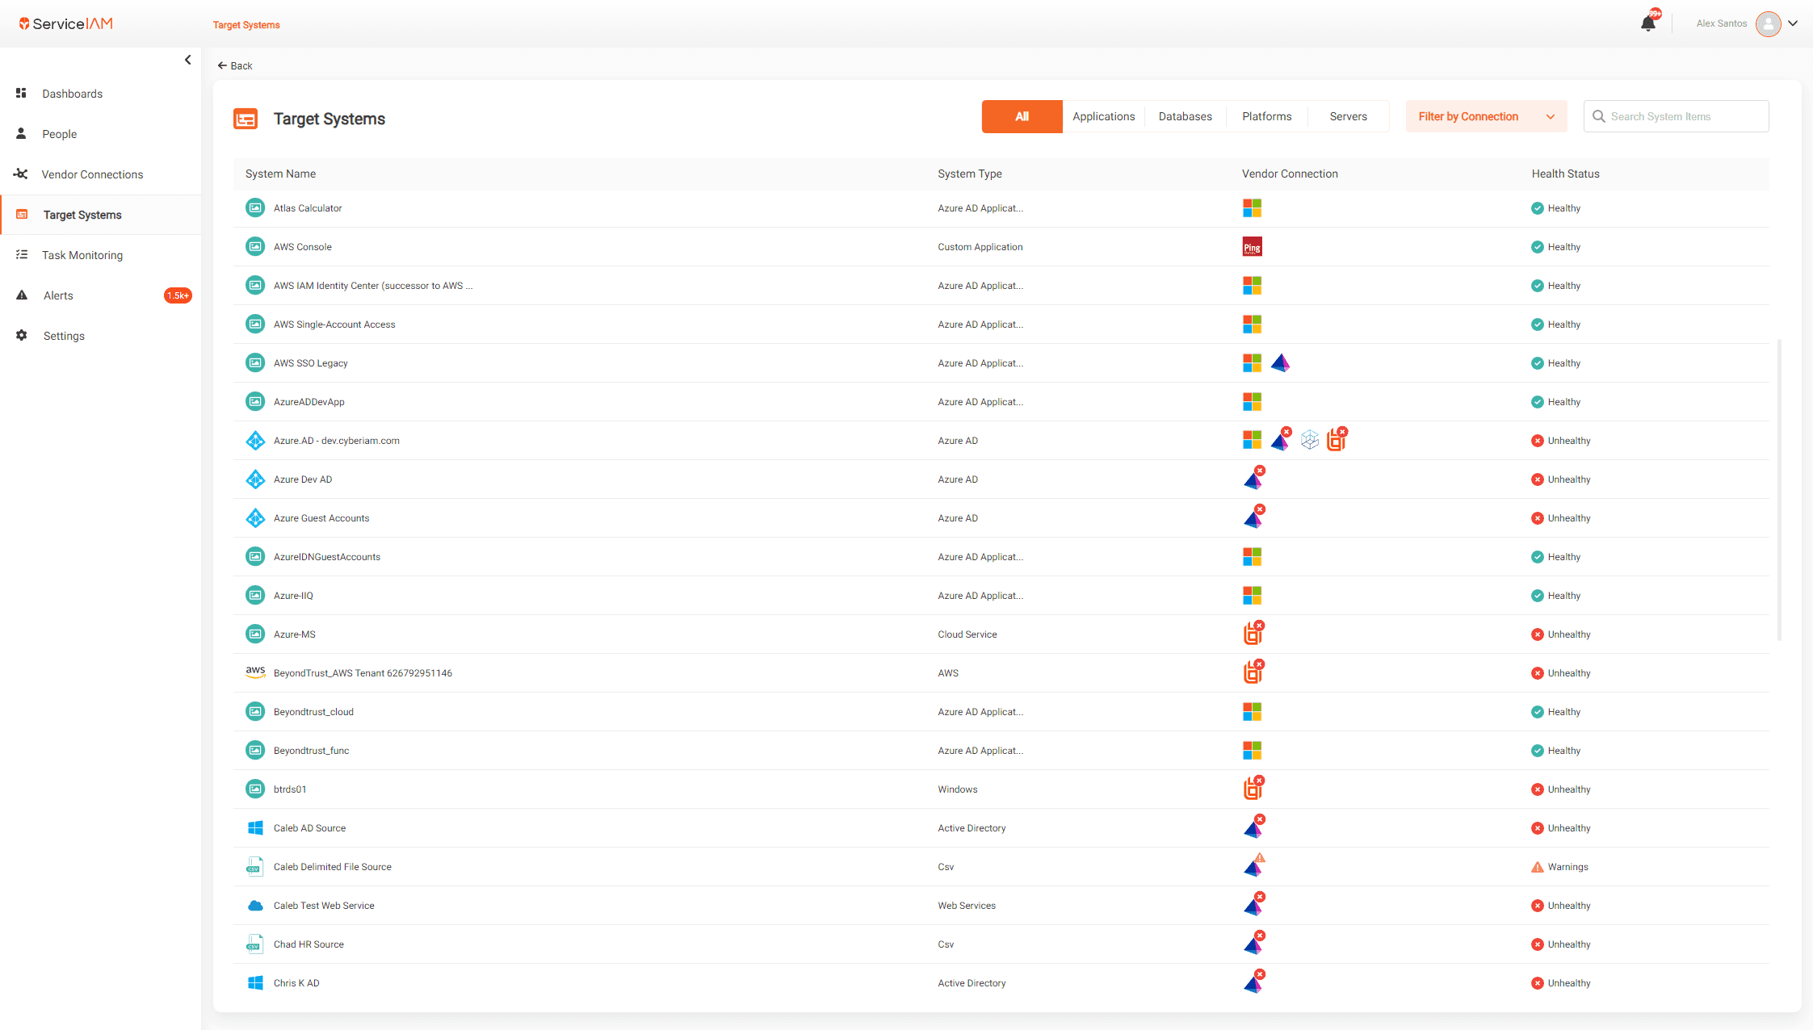Click the Target Systems breadcrumb link
The image size is (1813, 1030).
point(246,25)
